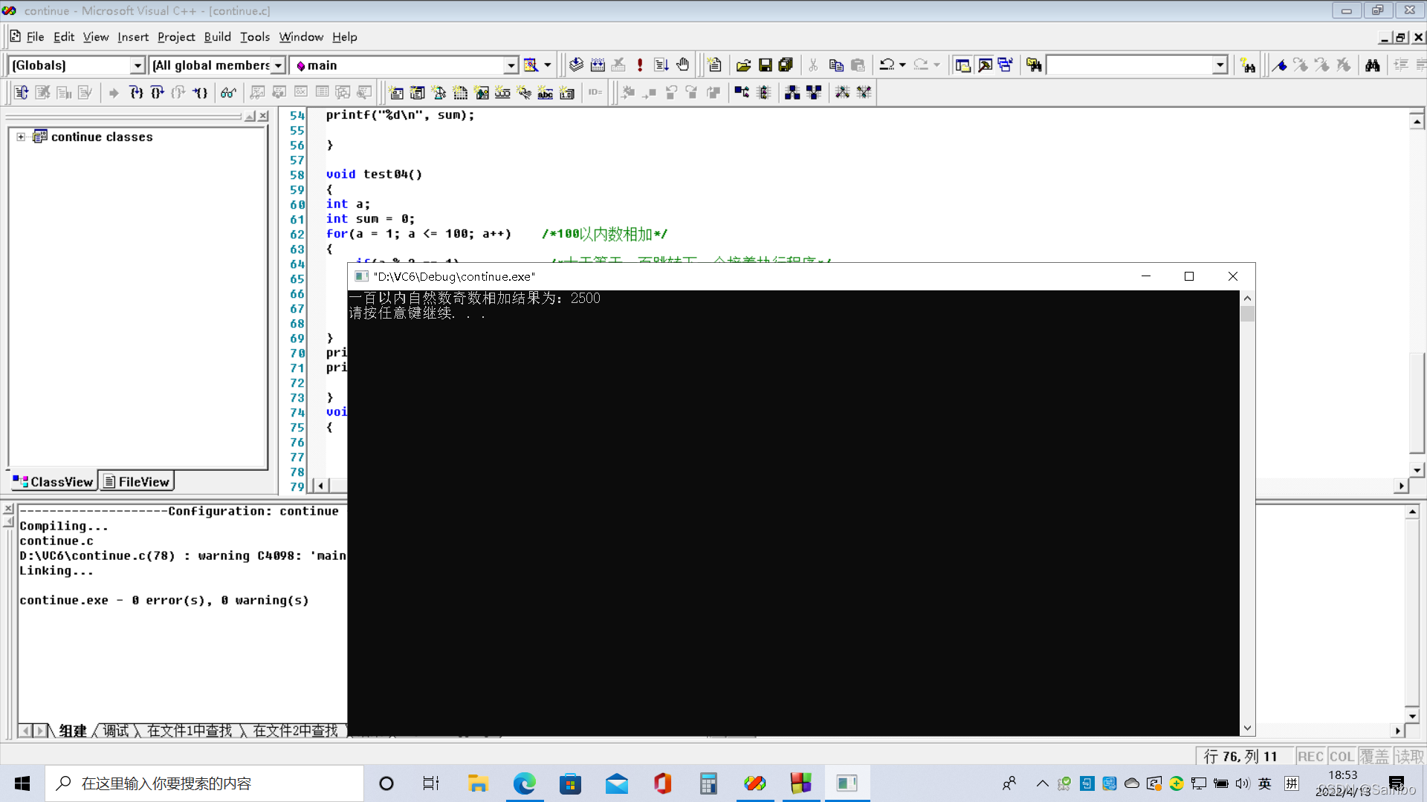Click the Build icon next to Compile

pyautogui.click(x=598, y=65)
